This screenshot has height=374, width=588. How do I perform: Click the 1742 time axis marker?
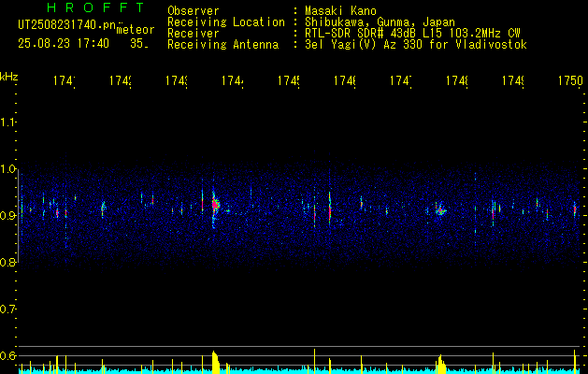coord(120,81)
